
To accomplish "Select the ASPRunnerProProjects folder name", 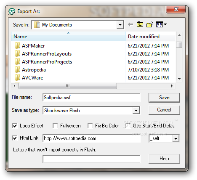I will [47, 62].
